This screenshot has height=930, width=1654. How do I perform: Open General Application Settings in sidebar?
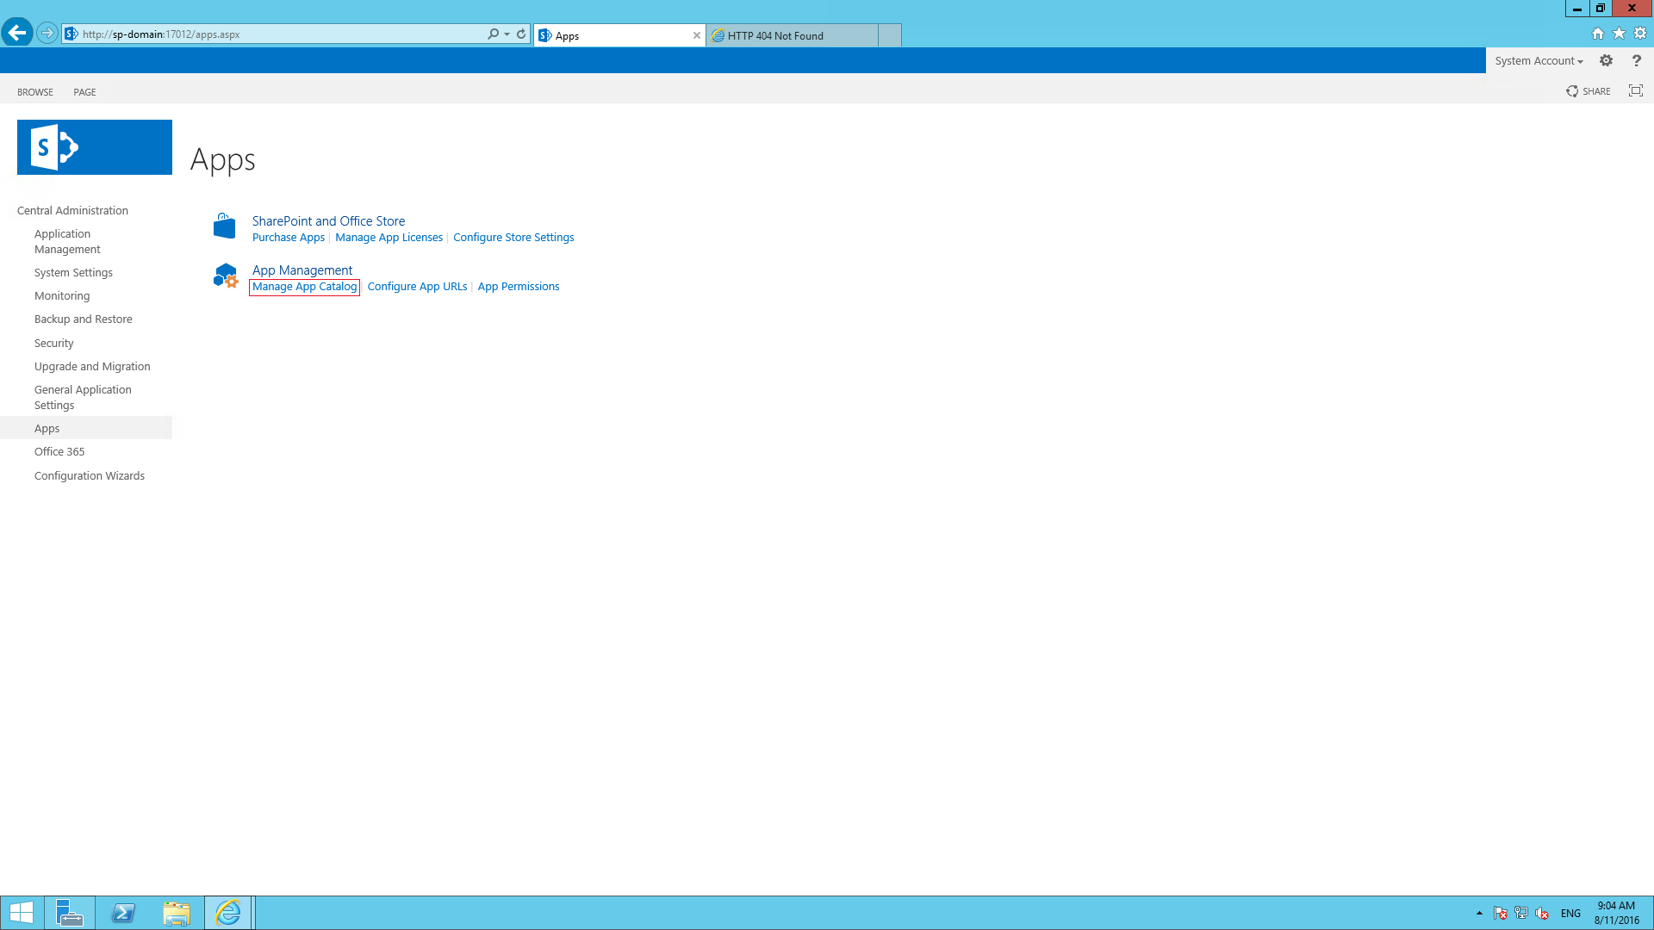click(x=83, y=397)
